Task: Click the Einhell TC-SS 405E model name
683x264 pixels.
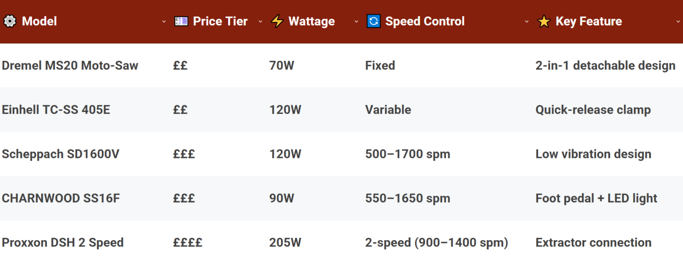Action: click(x=56, y=110)
